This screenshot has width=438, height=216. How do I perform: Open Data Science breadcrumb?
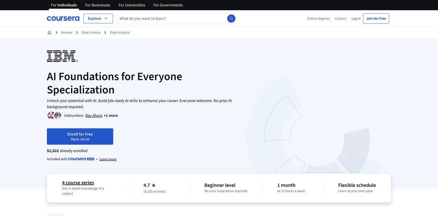pyautogui.click(x=91, y=32)
